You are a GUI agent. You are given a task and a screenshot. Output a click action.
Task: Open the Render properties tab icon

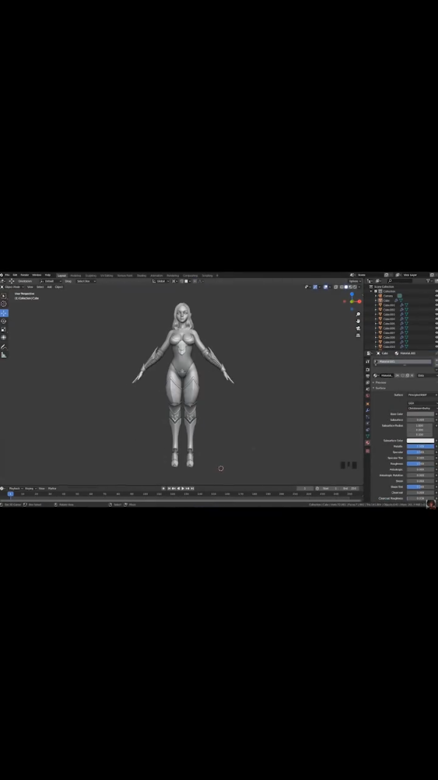(x=367, y=370)
